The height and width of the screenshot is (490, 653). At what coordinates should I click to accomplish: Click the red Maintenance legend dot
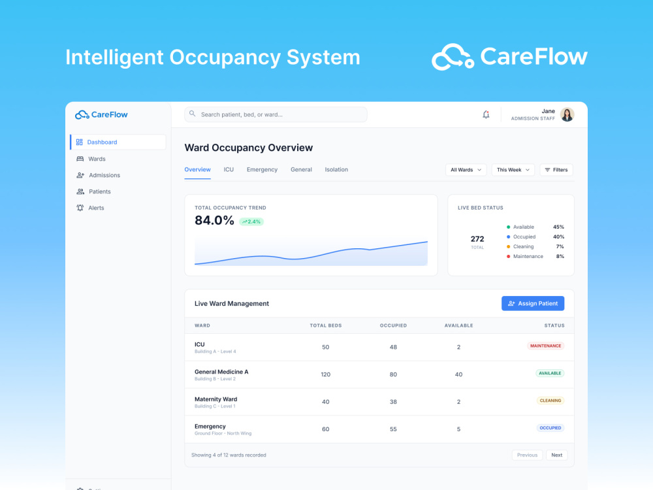click(x=508, y=257)
